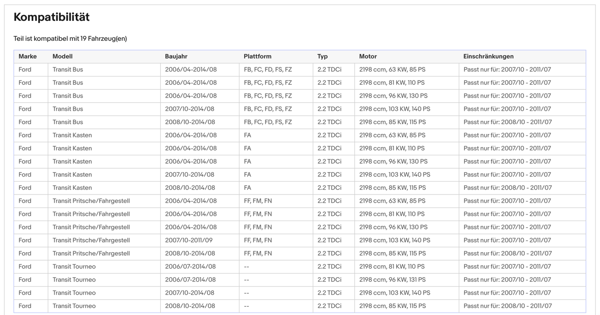
Task: Click the Kompatibilität heading
Action: [51, 17]
